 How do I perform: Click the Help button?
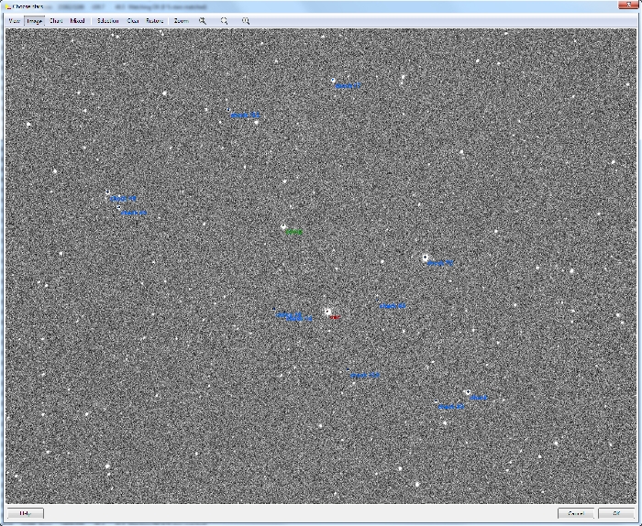[x=26, y=513]
